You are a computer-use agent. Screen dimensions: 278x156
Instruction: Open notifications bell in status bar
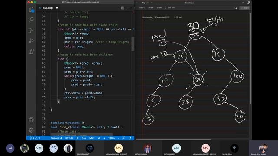point(130,138)
